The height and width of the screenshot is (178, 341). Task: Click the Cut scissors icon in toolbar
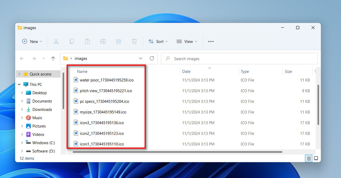(x=56, y=42)
